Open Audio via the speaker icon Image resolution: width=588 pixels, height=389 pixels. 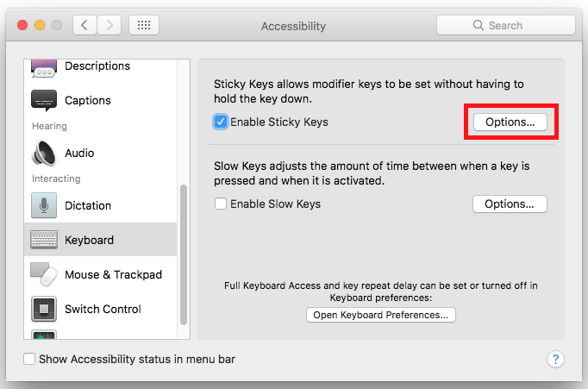[44, 153]
